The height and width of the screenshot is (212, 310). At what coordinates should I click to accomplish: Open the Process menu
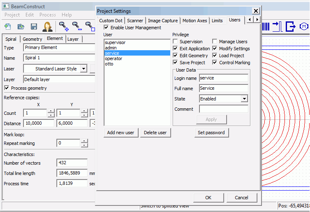click(48, 15)
